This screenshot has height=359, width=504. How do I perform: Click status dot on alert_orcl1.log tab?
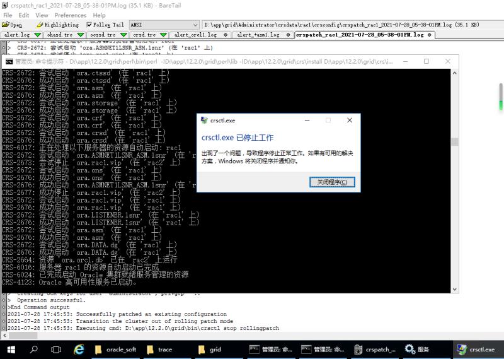226,35
